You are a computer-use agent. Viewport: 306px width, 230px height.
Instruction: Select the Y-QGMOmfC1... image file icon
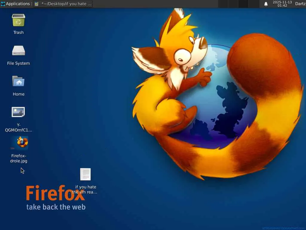point(18,112)
